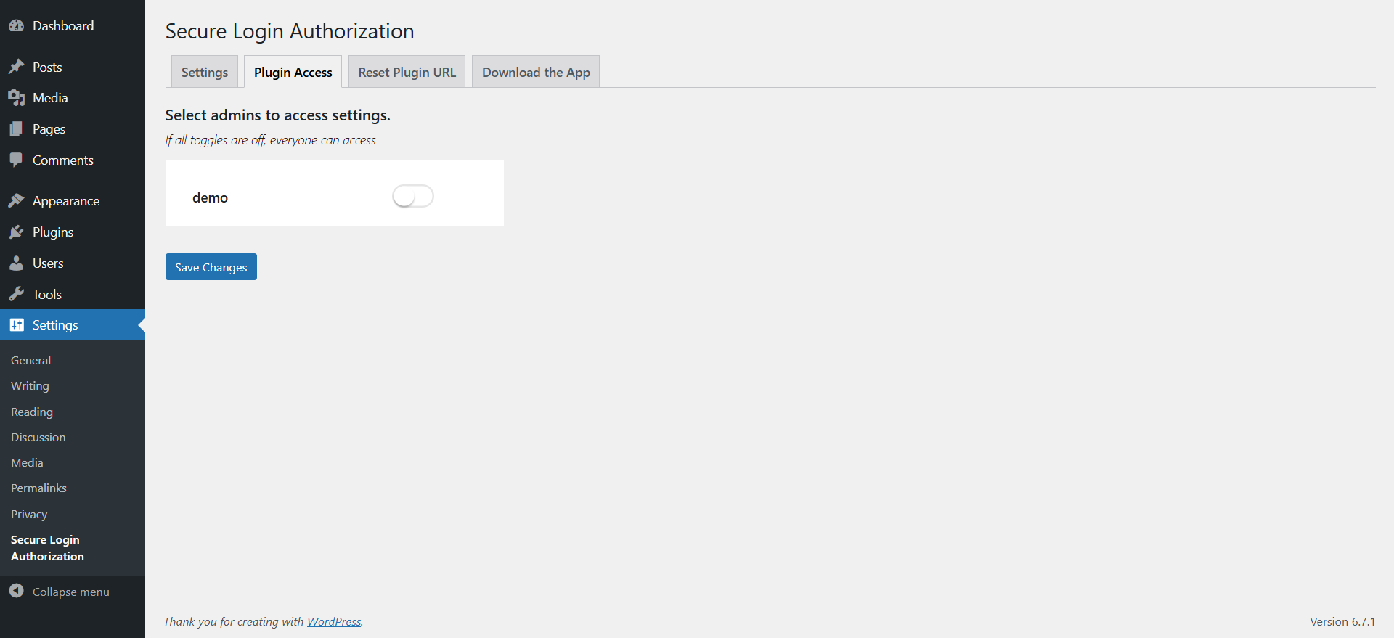Image resolution: width=1394 pixels, height=638 pixels.
Task: Open General settings submenu item
Action: click(30, 361)
